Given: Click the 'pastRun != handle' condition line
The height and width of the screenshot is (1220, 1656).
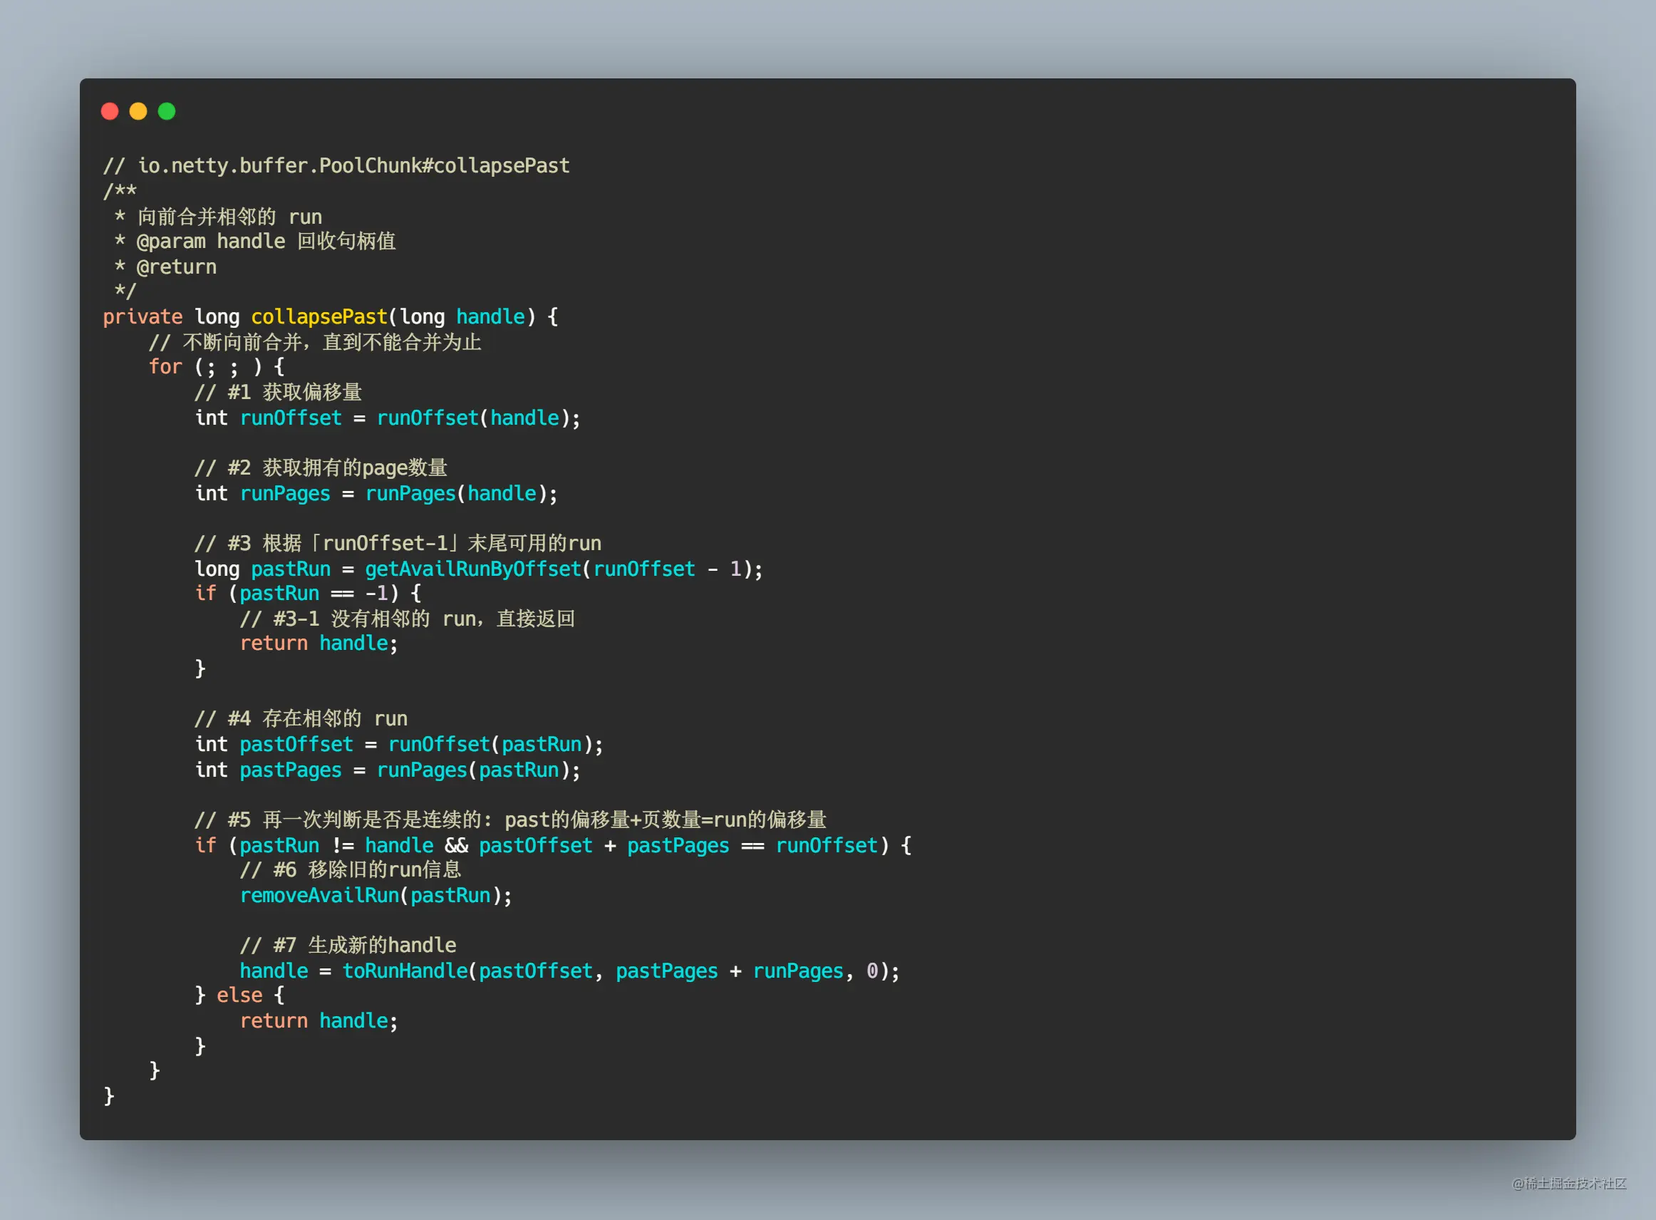Looking at the screenshot, I should 553,846.
